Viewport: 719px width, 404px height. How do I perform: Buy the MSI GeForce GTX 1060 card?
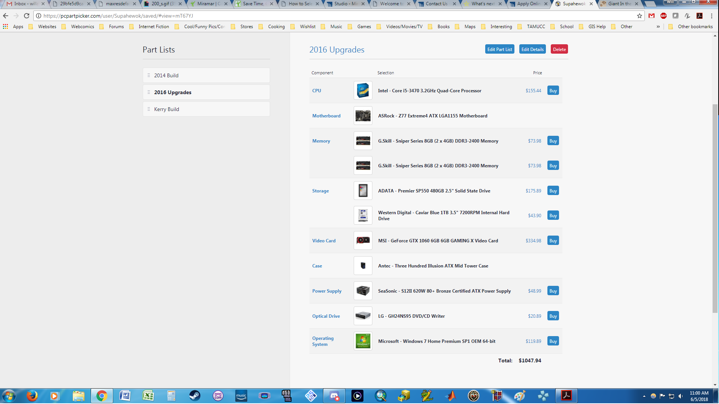(553, 241)
